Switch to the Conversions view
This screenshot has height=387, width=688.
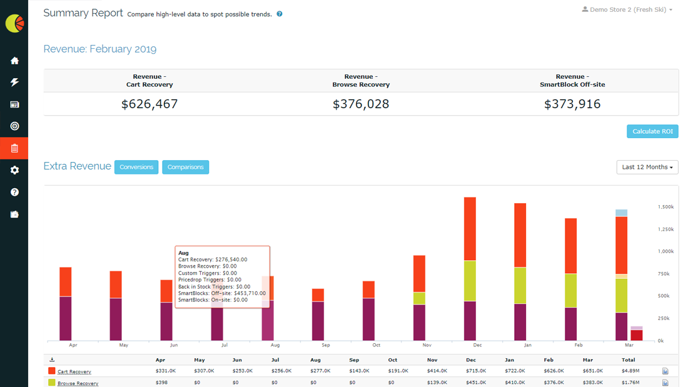pyautogui.click(x=136, y=167)
